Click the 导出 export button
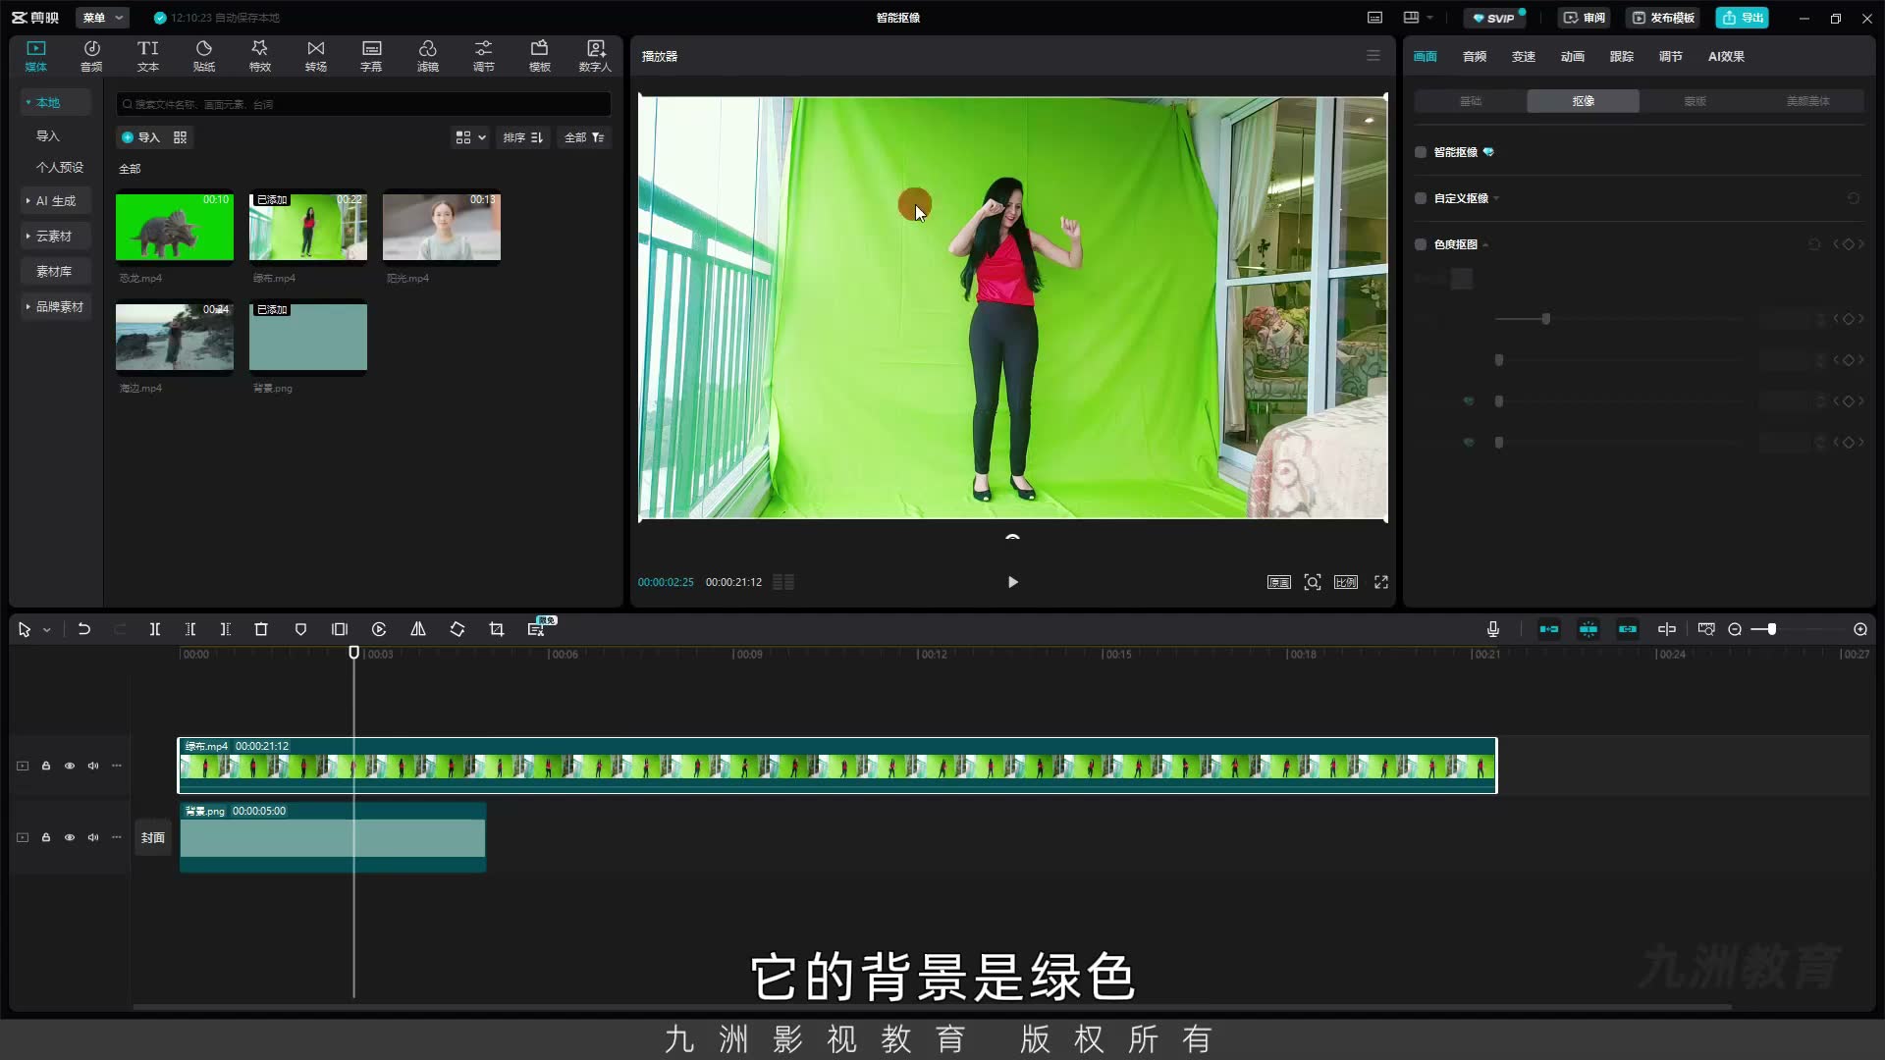Image resolution: width=1885 pixels, height=1060 pixels. [1743, 18]
